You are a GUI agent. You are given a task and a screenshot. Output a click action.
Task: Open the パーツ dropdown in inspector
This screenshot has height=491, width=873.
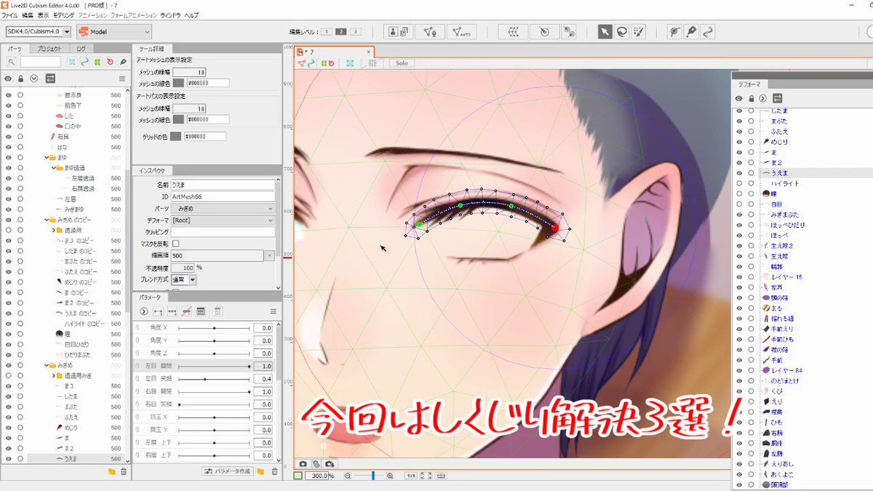tap(223, 208)
